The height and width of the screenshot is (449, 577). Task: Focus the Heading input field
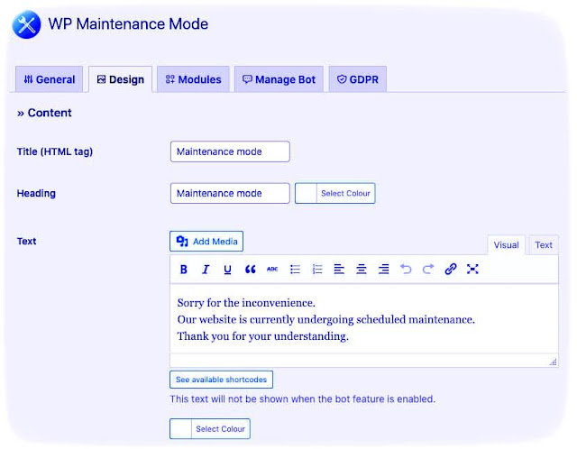(x=230, y=193)
